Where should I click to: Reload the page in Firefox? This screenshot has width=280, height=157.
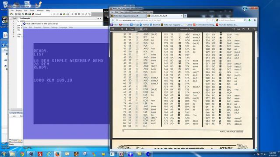point(213,20)
